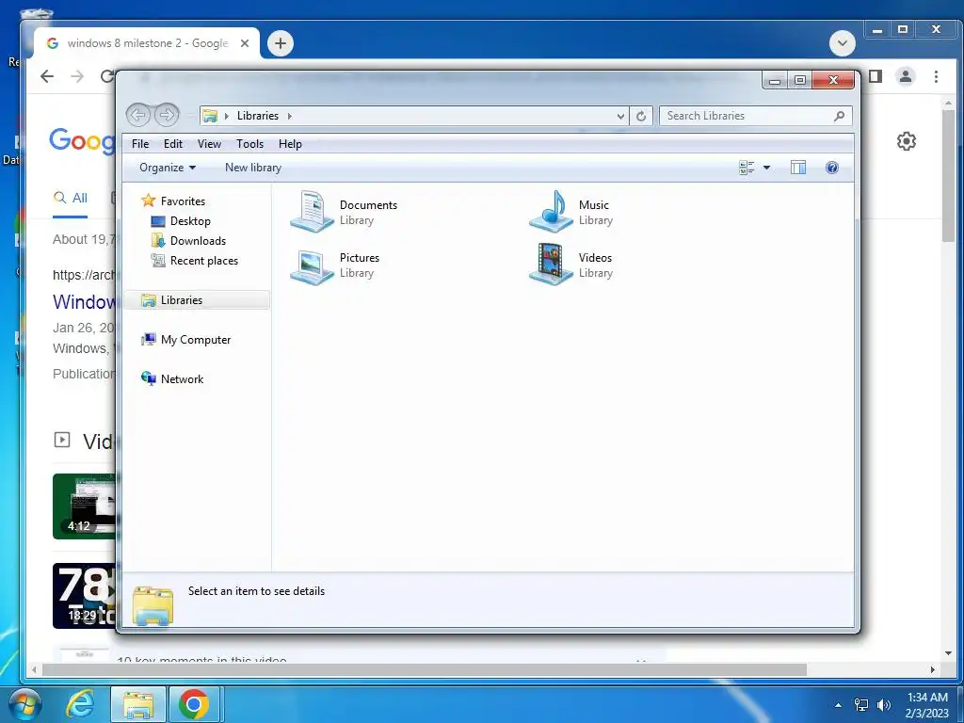Image resolution: width=964 pixels, height=723 pixels.
Task: Close the Chrome tab
Action: pyautogui.click(x=245, y=43)
